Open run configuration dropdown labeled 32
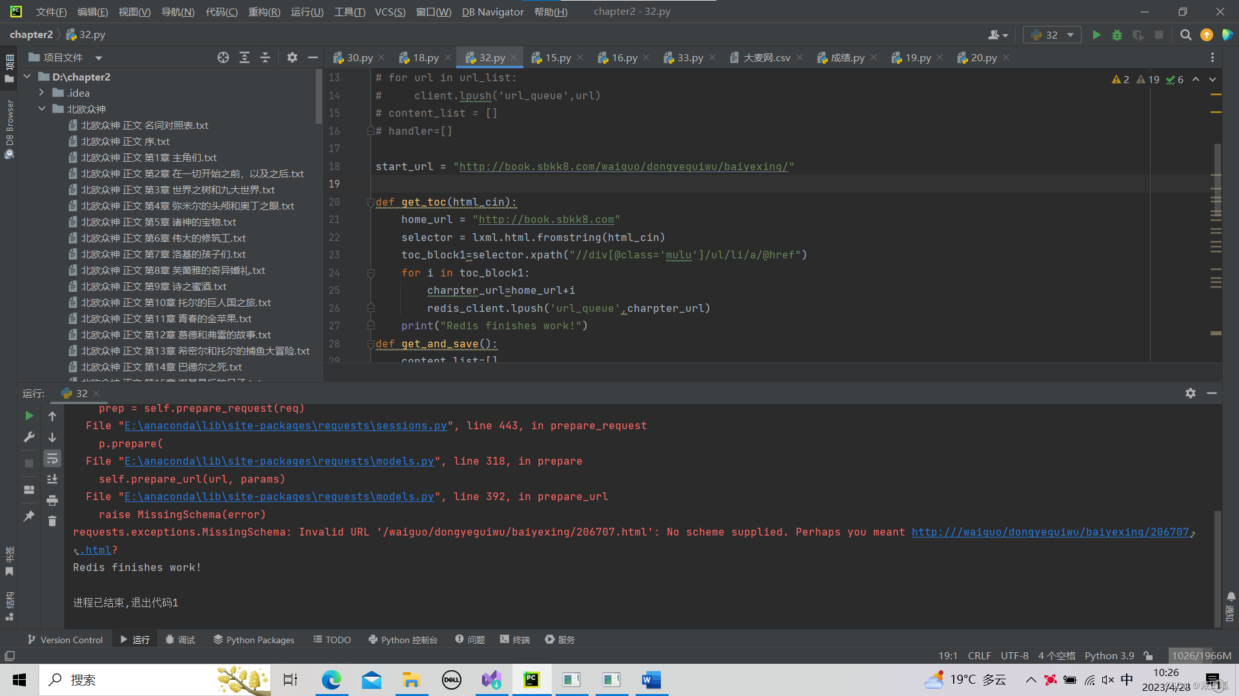 1052,35
